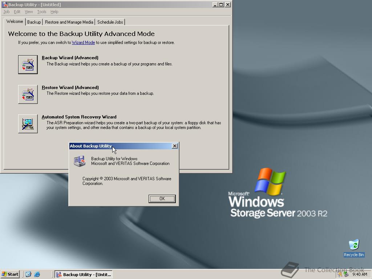The image size is (372, 279).
Task: Maximize the Backup Utility window
Action: pos(221,4)
